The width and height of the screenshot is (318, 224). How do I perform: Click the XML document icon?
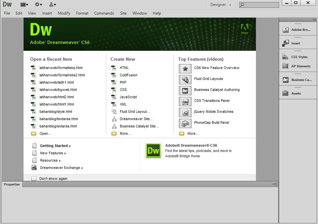click(114, 104)
